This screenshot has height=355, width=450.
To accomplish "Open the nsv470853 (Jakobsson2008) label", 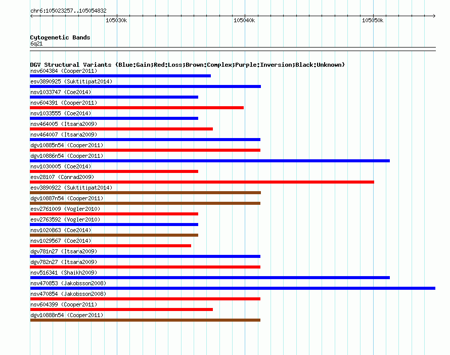I will 68,283.
